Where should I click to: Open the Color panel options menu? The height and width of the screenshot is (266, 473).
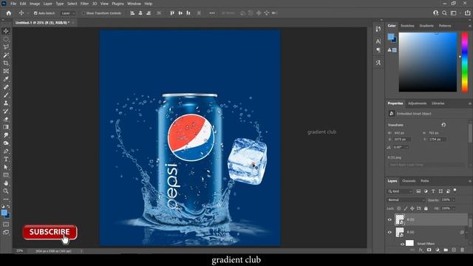click(x=470, y=26)
